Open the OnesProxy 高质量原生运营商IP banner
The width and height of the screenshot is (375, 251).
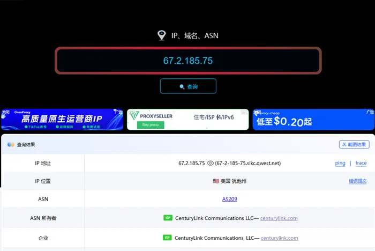tap(62, 120)
